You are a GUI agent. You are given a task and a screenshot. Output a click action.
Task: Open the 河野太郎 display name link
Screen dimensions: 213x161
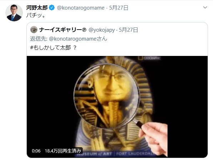(x=37, y=8)
